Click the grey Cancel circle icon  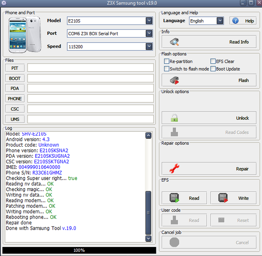pyautogui.click(x=174, y=242)
